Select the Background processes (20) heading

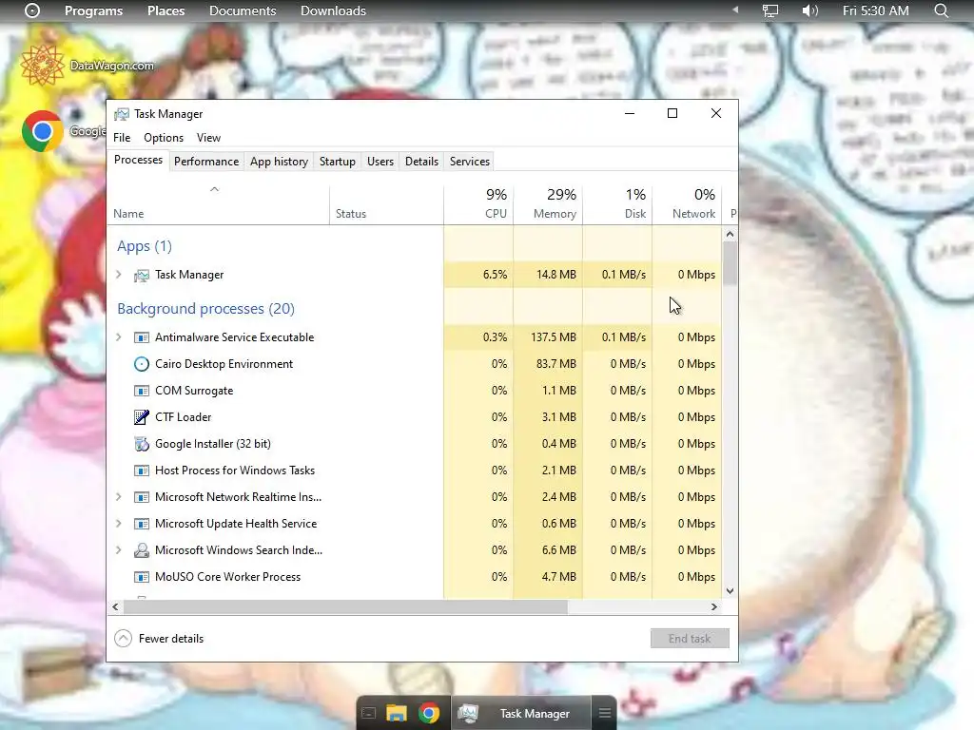(x=205, y=309)
